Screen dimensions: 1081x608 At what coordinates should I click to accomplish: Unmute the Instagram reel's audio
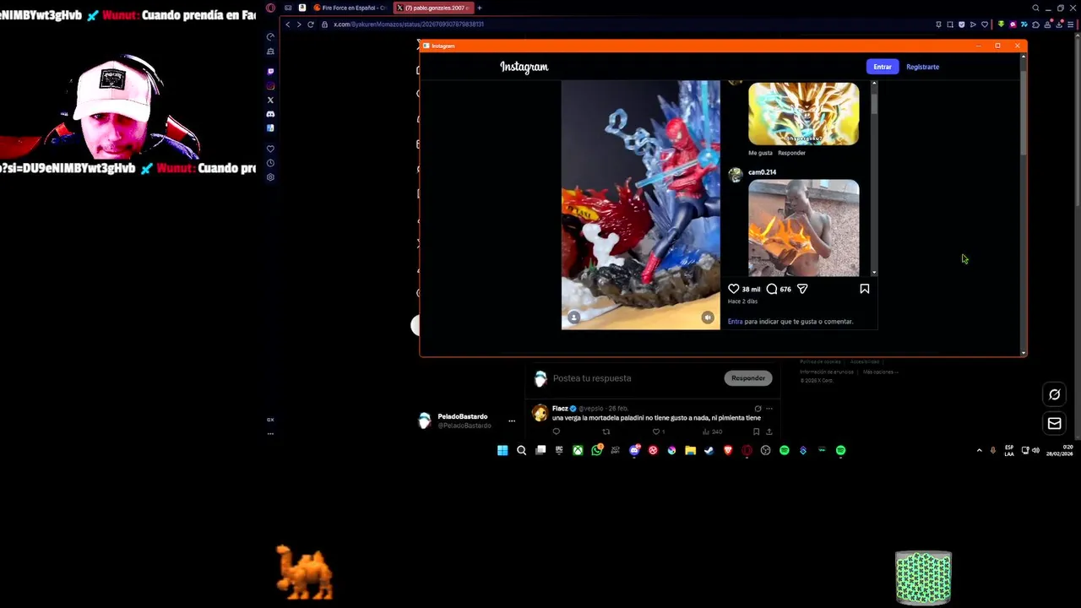click(708, 318)
